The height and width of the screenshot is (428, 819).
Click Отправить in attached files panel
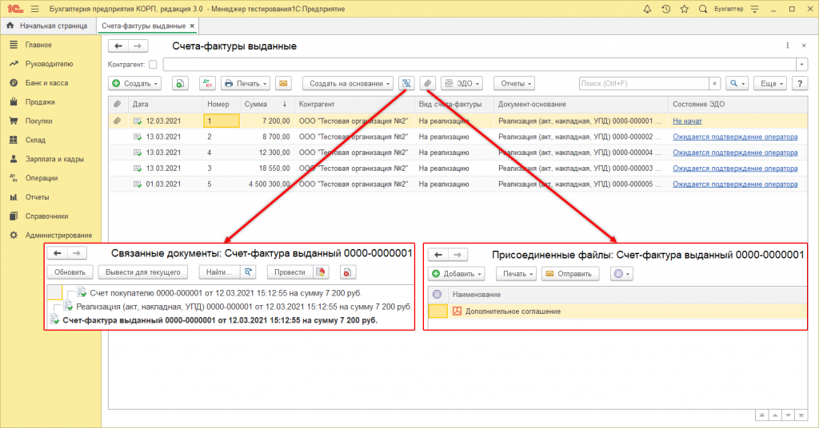569,274
